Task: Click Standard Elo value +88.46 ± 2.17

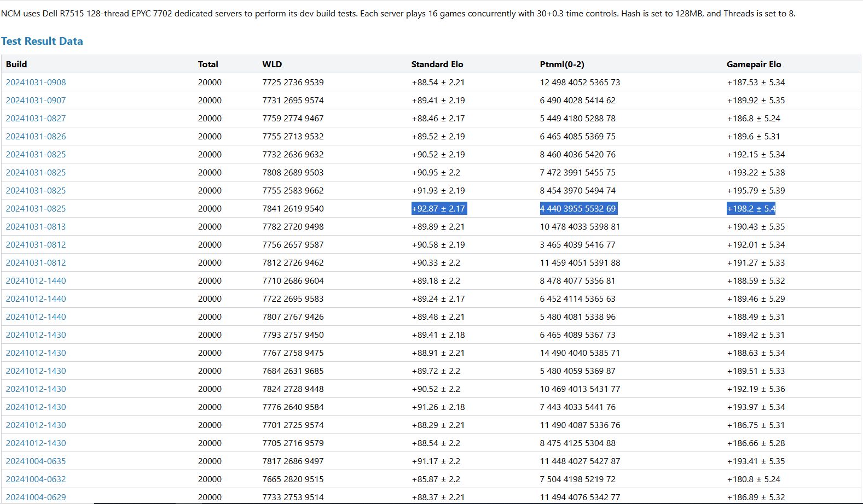Action: (438, 118)
